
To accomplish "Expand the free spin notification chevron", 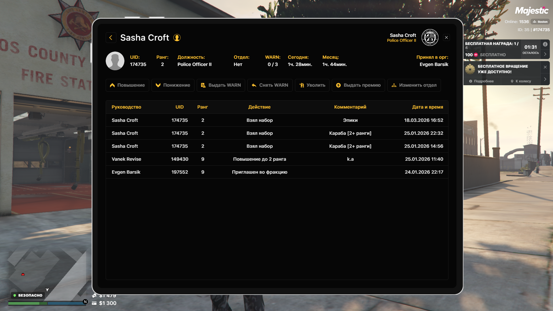I will [x=545, y=79].
